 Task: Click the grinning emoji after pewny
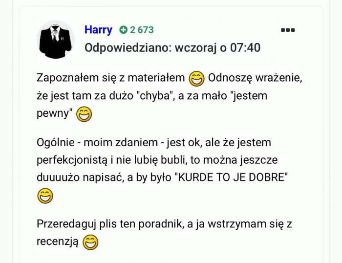coord(84,114)
